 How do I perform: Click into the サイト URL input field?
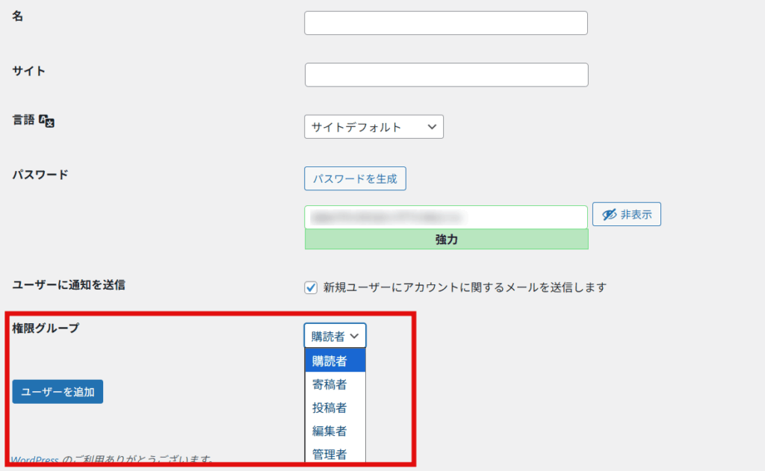(x=446, y=75)
